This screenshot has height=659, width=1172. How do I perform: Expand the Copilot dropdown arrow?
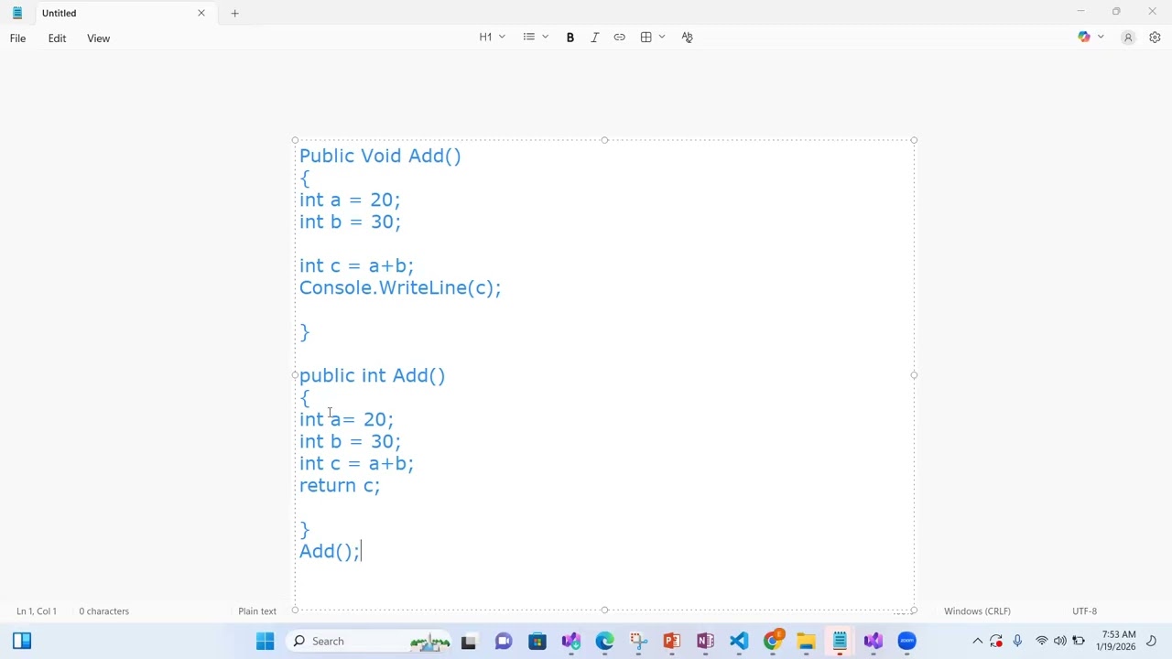tap(1101, 38)
